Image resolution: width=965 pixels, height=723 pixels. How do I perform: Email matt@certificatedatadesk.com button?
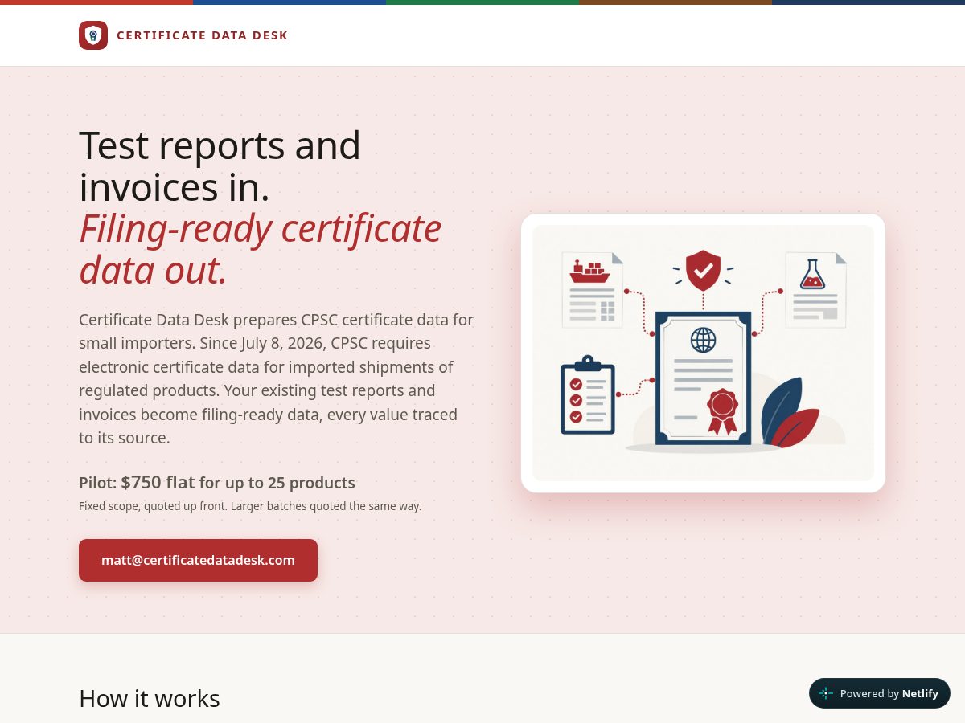click(198, 560)
